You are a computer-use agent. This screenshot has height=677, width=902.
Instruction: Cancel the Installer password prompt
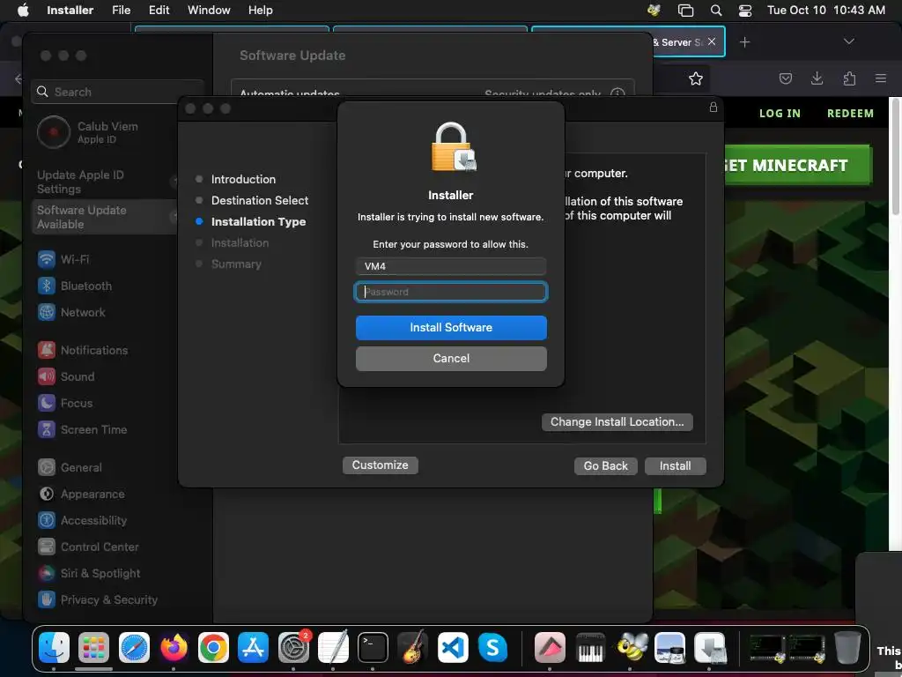coord(451,358)
